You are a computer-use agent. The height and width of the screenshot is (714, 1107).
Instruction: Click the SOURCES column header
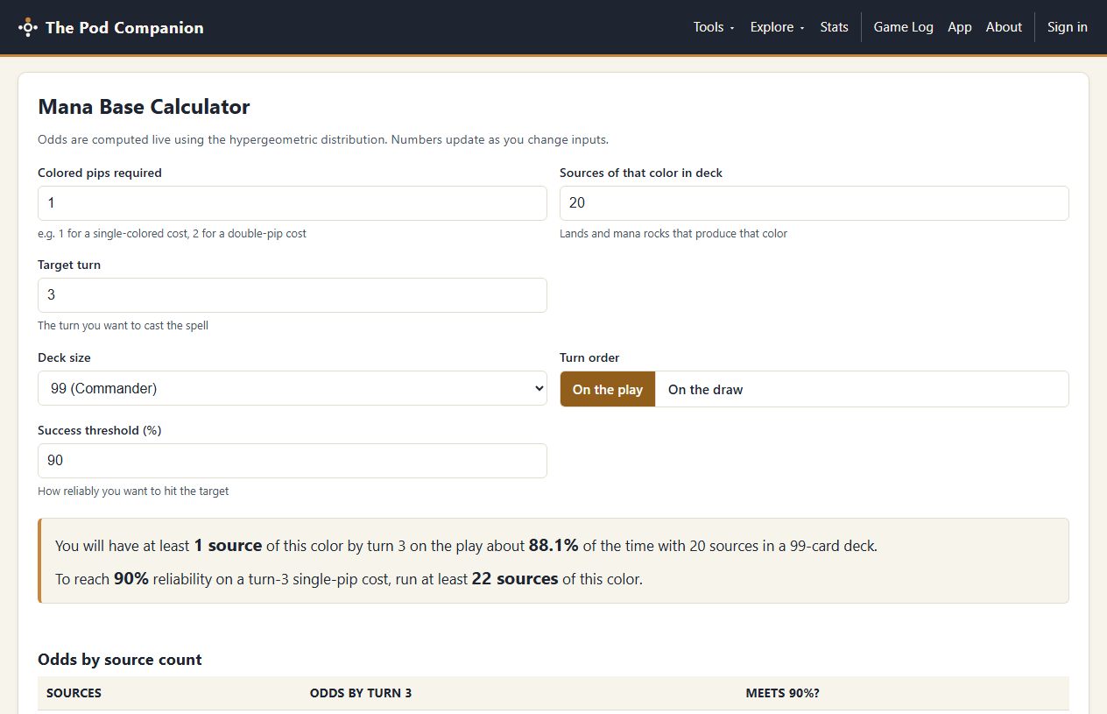point(74,693)
